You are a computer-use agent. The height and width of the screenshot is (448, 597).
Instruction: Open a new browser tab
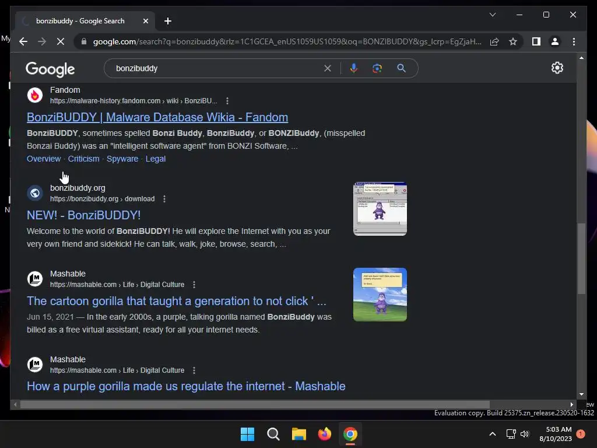point(168,21)
